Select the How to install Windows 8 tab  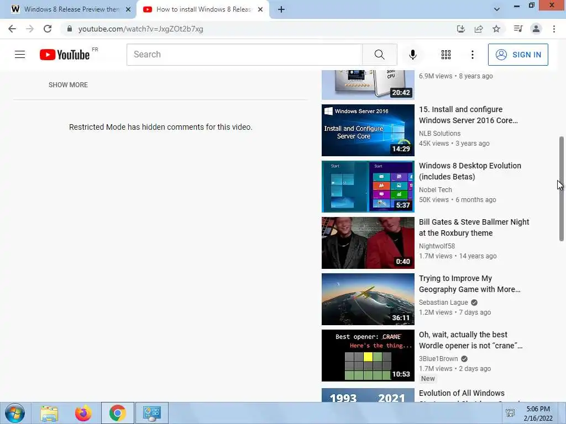click(202, 9)
